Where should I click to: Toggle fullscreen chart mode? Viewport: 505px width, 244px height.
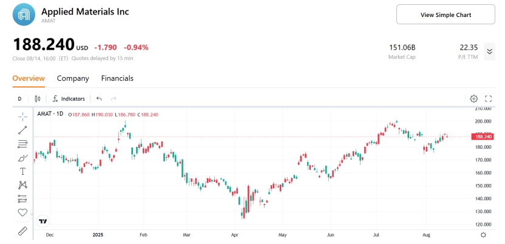coord(488,98)
